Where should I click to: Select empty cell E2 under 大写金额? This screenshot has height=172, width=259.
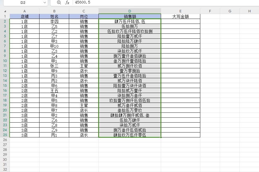(x=180, y=21)
